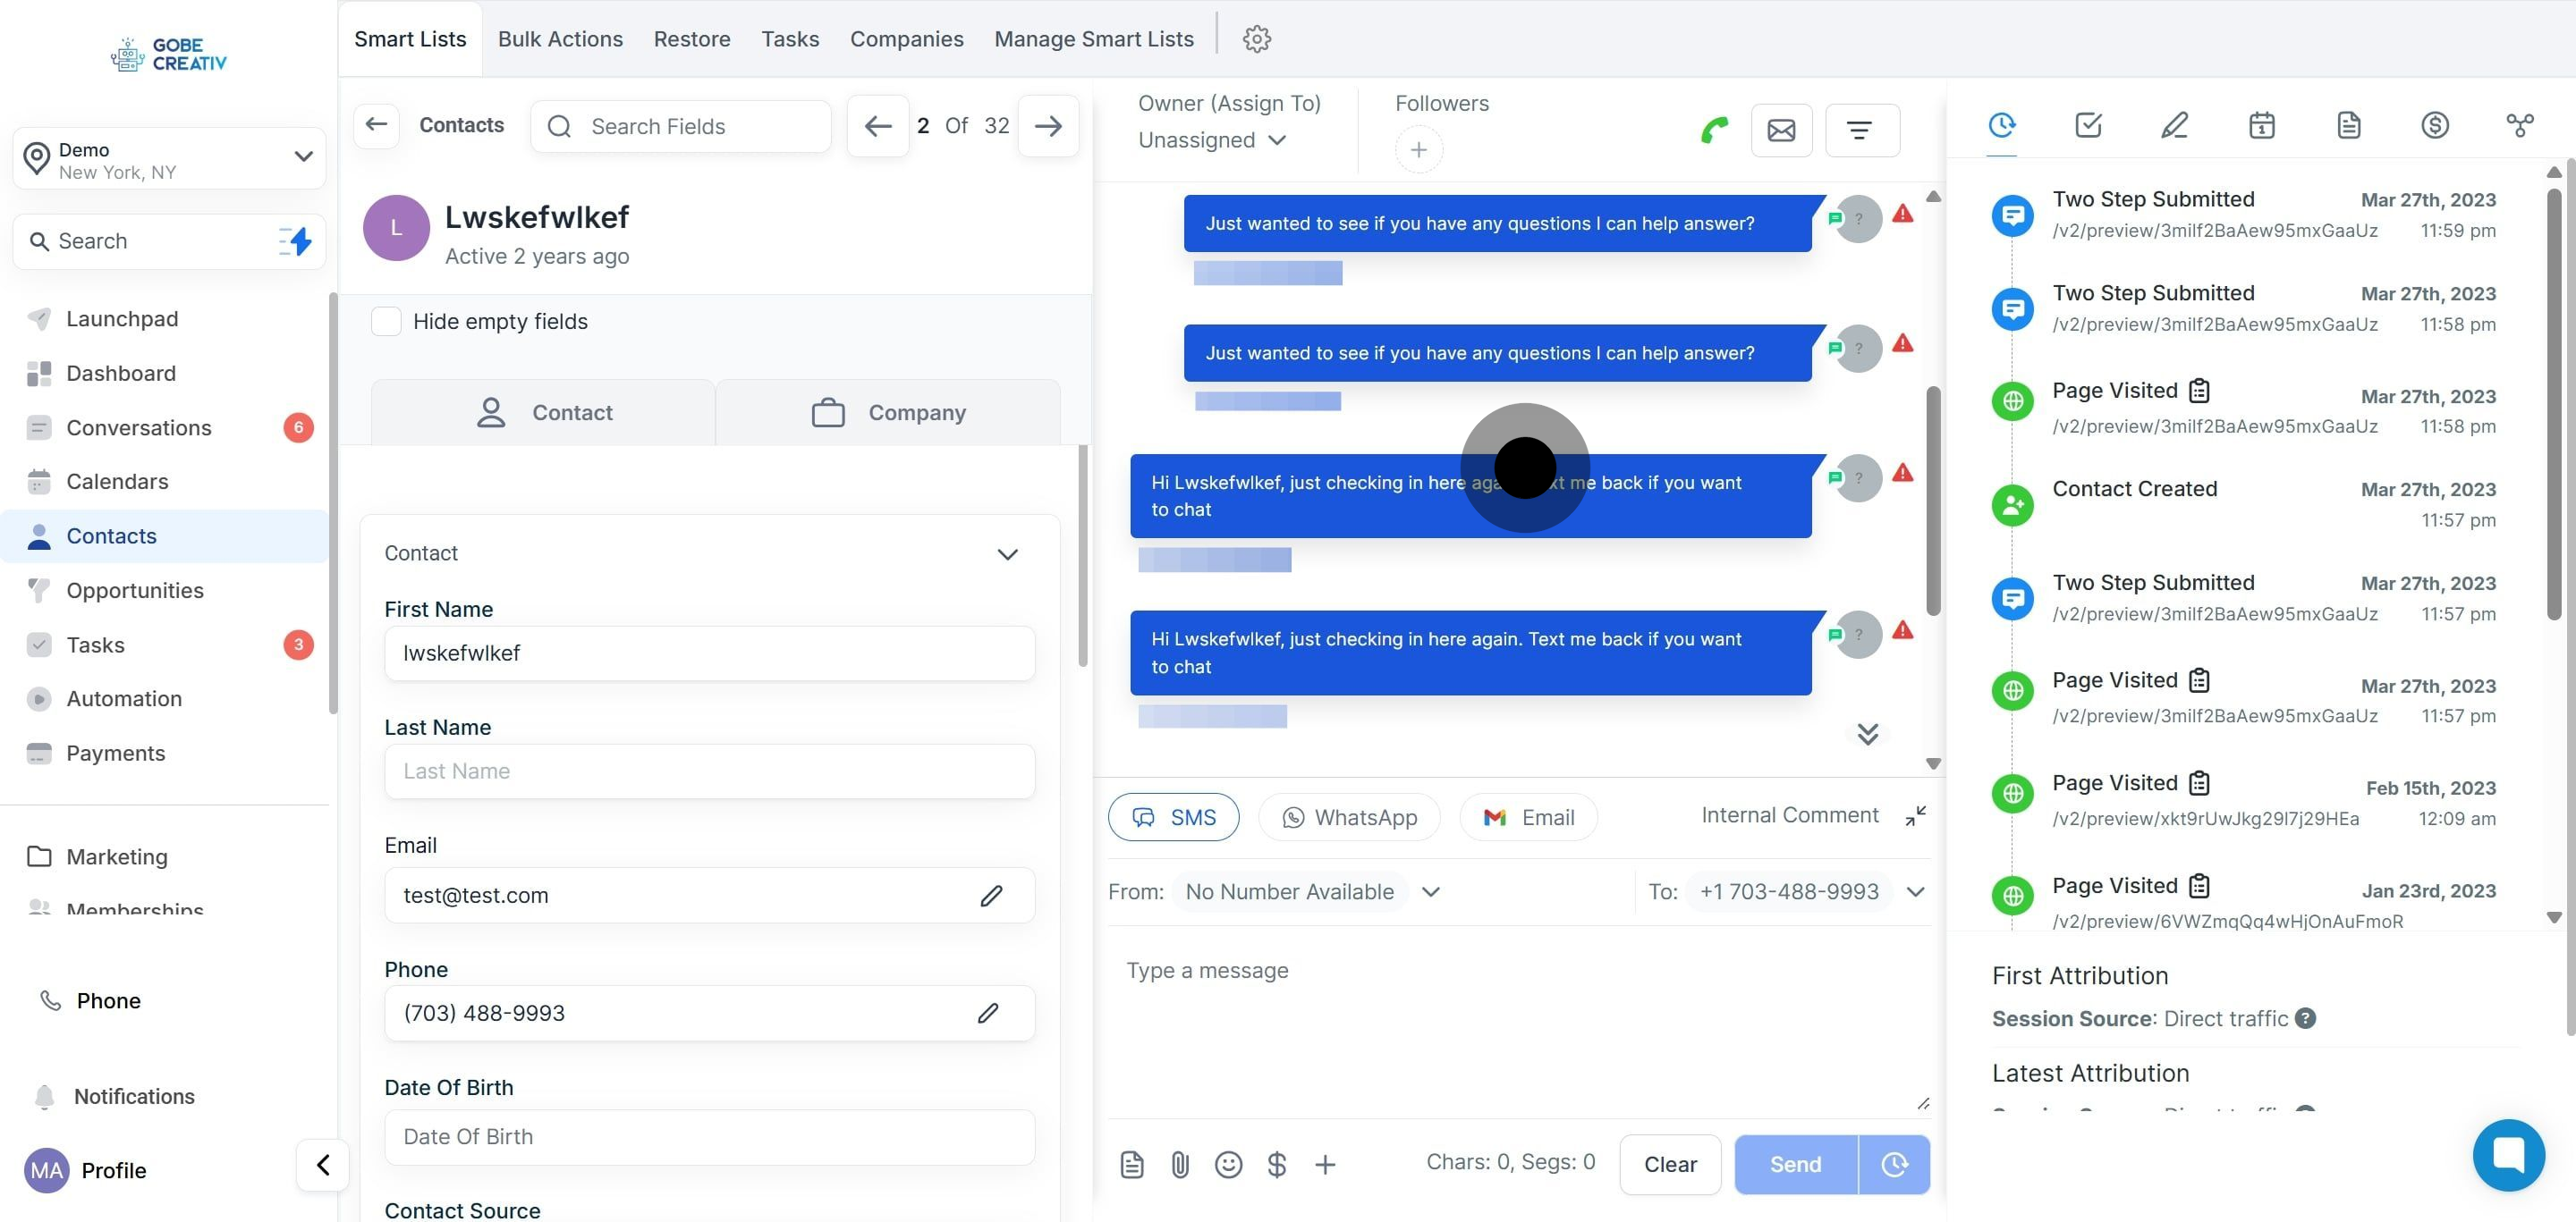Image resolution: width=2576 pixels, height=1222 pixels.
Task: Switch the message channel to WhatsApp
Action: (1349, 816)
